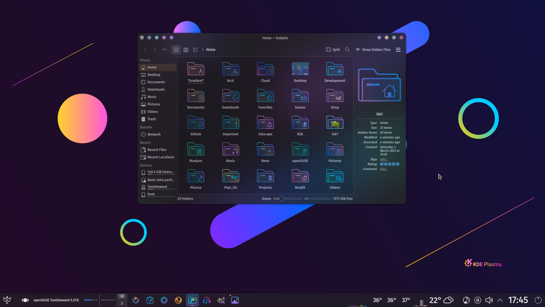Viewport: 545px width, 307px height.
Task: Select the Games folder icon
Action: pyautogui.click(x=300, y=96)
